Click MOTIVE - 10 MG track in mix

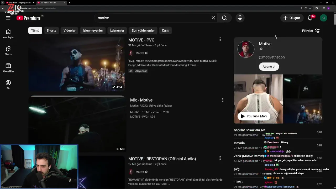click(149, 112)
